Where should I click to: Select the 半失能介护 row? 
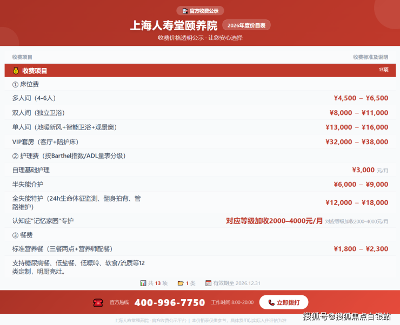coord(200,184)
